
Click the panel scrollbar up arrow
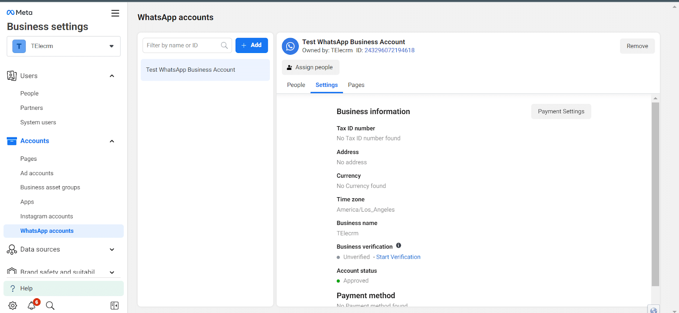point(655,98)
